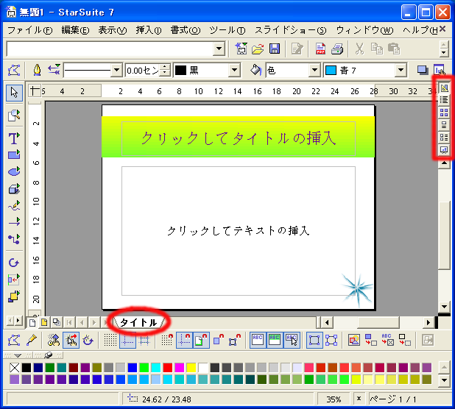Choose the Zoom magnifier tool
The width and height of the screenshot is (455, 409).
click(x=14, y=115)
